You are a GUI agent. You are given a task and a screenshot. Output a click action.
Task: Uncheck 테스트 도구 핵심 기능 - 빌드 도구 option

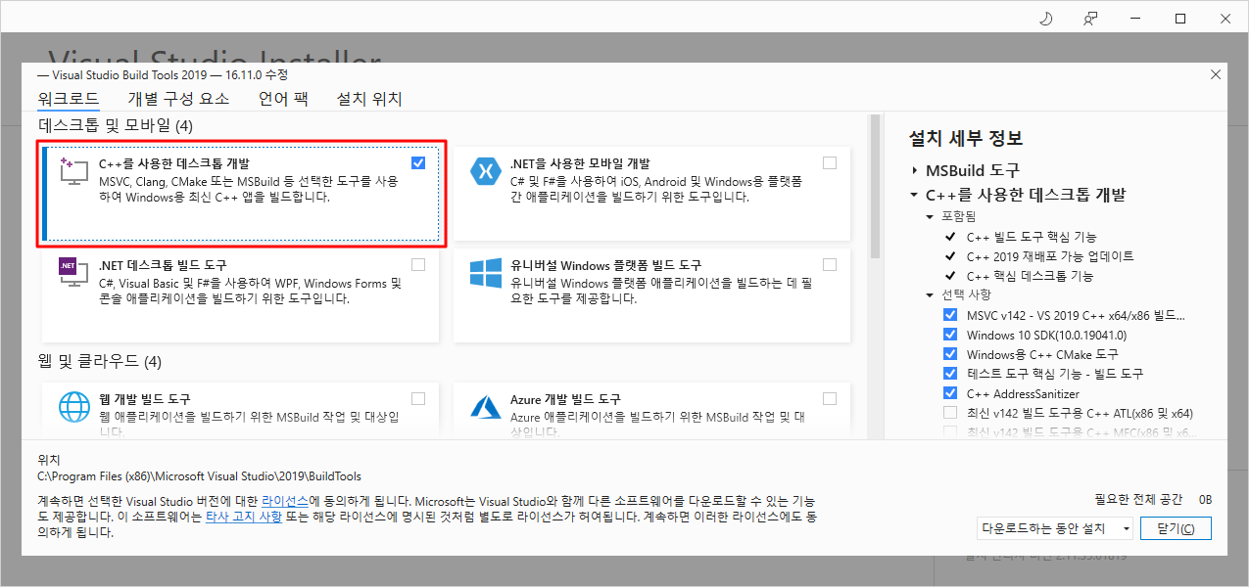coord(949,373)
